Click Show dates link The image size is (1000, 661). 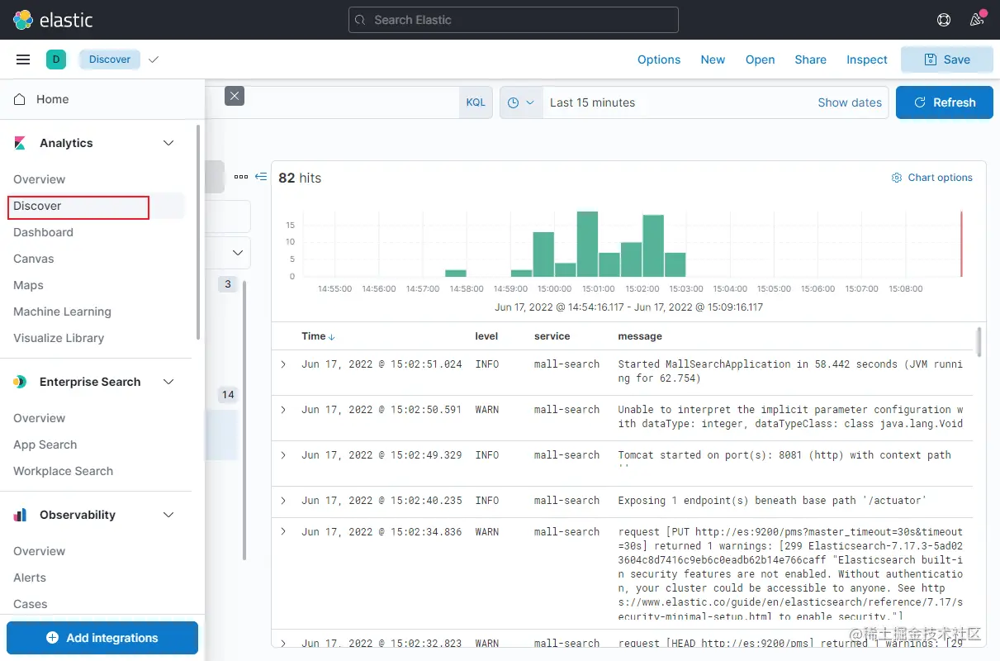point(850,102)
